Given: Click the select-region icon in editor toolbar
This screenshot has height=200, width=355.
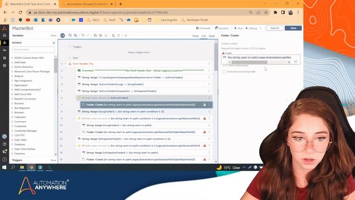Looking at the screenshot, I should coord(70,36).
